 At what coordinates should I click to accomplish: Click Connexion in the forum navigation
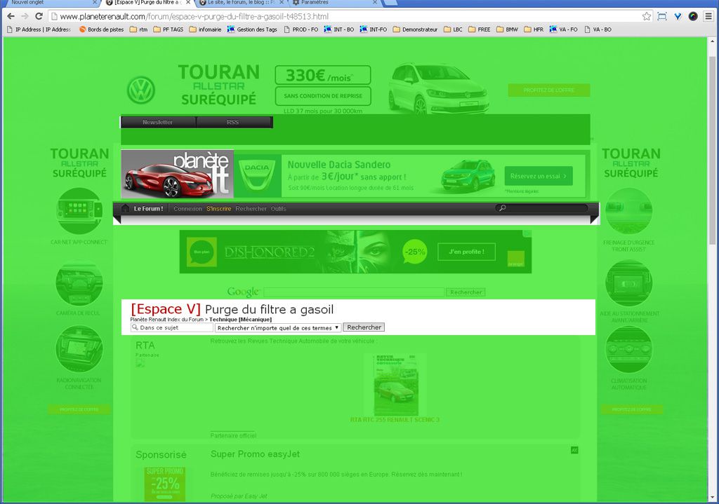[187, 209]
